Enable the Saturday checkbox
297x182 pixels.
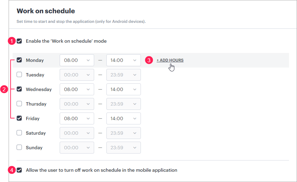click(20, 133)
